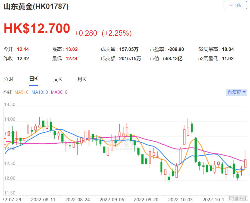
Task: Click the 2022-09-06 date axis label
Action: pyautogui.click(x=112, y=200)
